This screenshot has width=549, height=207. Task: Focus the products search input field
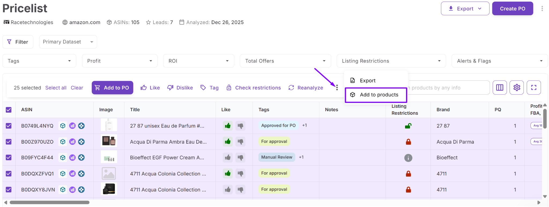tap(449, 88)
